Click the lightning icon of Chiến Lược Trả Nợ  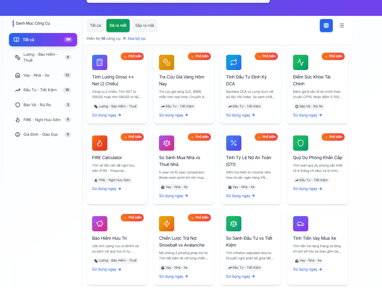(166, 224)
